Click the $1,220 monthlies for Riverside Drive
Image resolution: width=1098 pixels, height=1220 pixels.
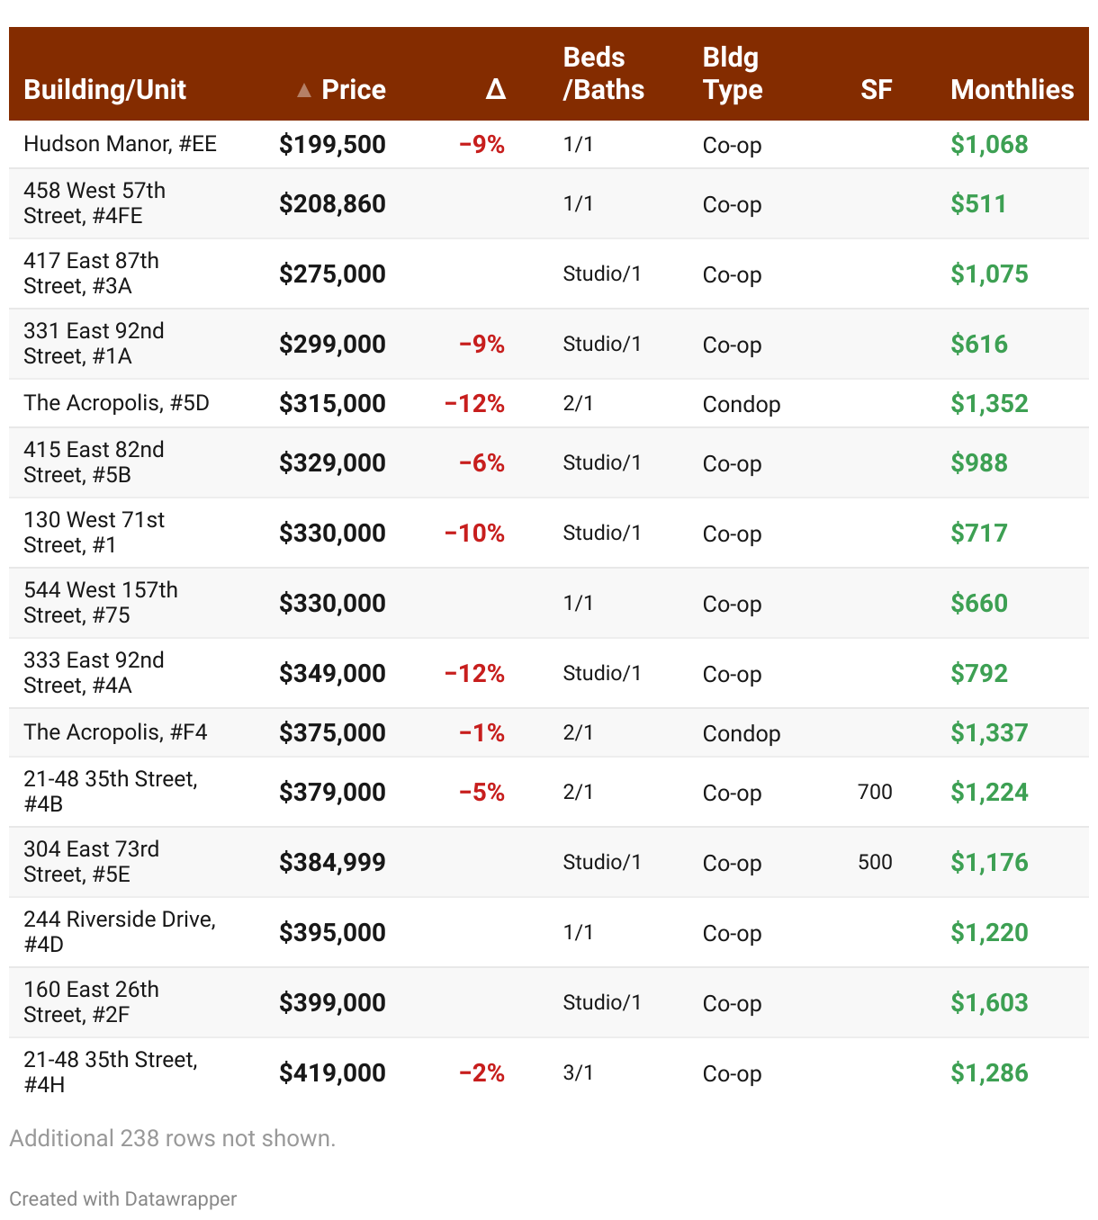coord(989,933)
